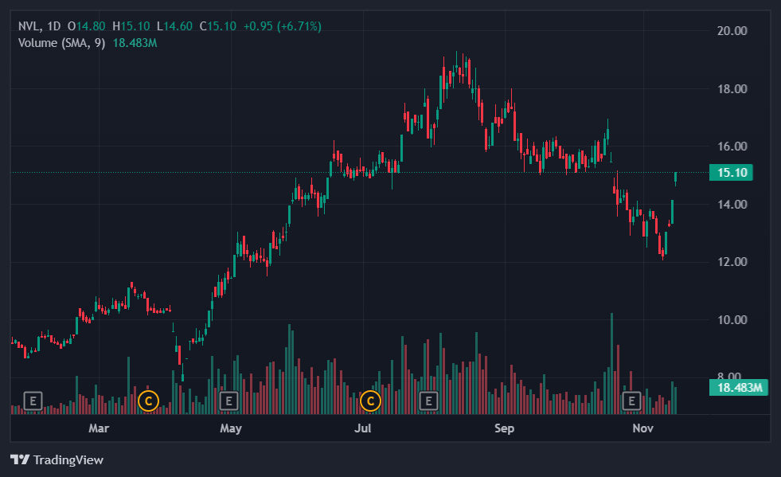Click the 12.00 price scale label
The image size is (781, 477).
(x=732, y=262)
